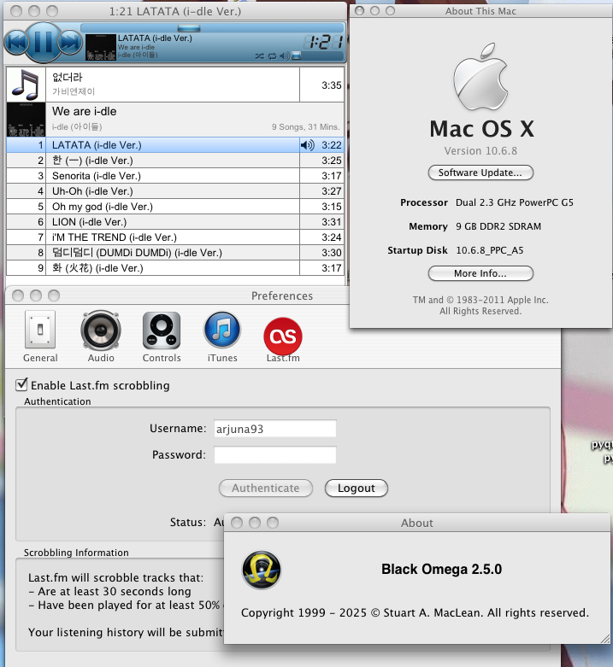This screenshot has width=613, height=667.
Task: Close the Preferences window
Action: pyautogui.click(x=18, y=295)
